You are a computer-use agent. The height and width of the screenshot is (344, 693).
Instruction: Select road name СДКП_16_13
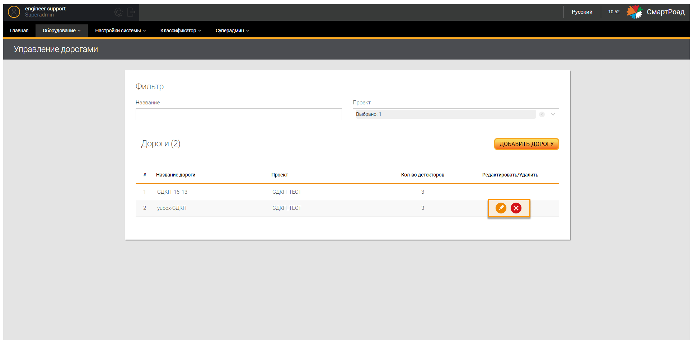172,192
